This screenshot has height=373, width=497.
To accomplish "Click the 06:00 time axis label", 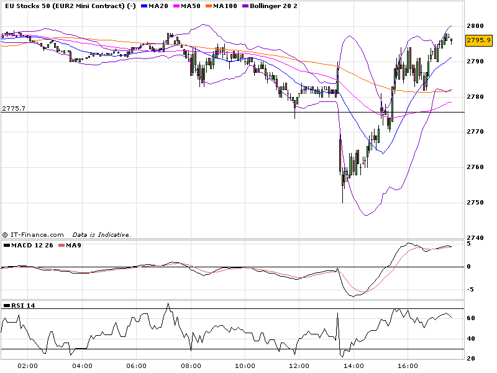I will [136, 366].
